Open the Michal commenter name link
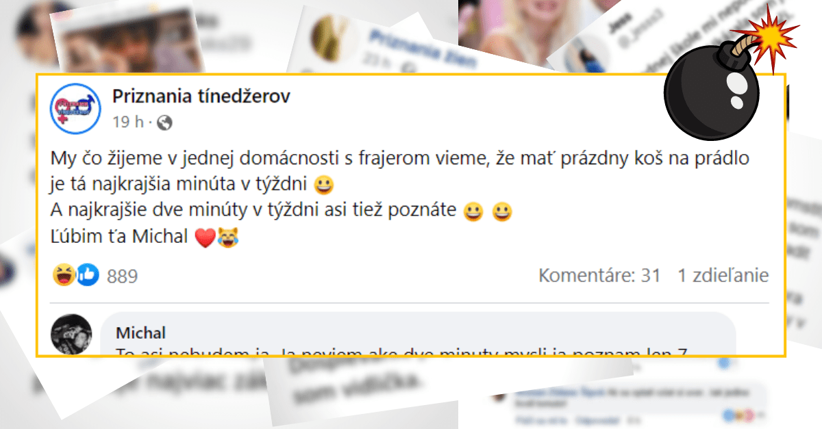 140,333
